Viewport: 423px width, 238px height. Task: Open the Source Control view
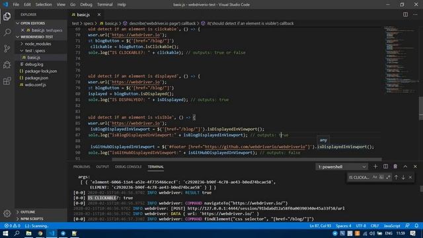[7, 48]
